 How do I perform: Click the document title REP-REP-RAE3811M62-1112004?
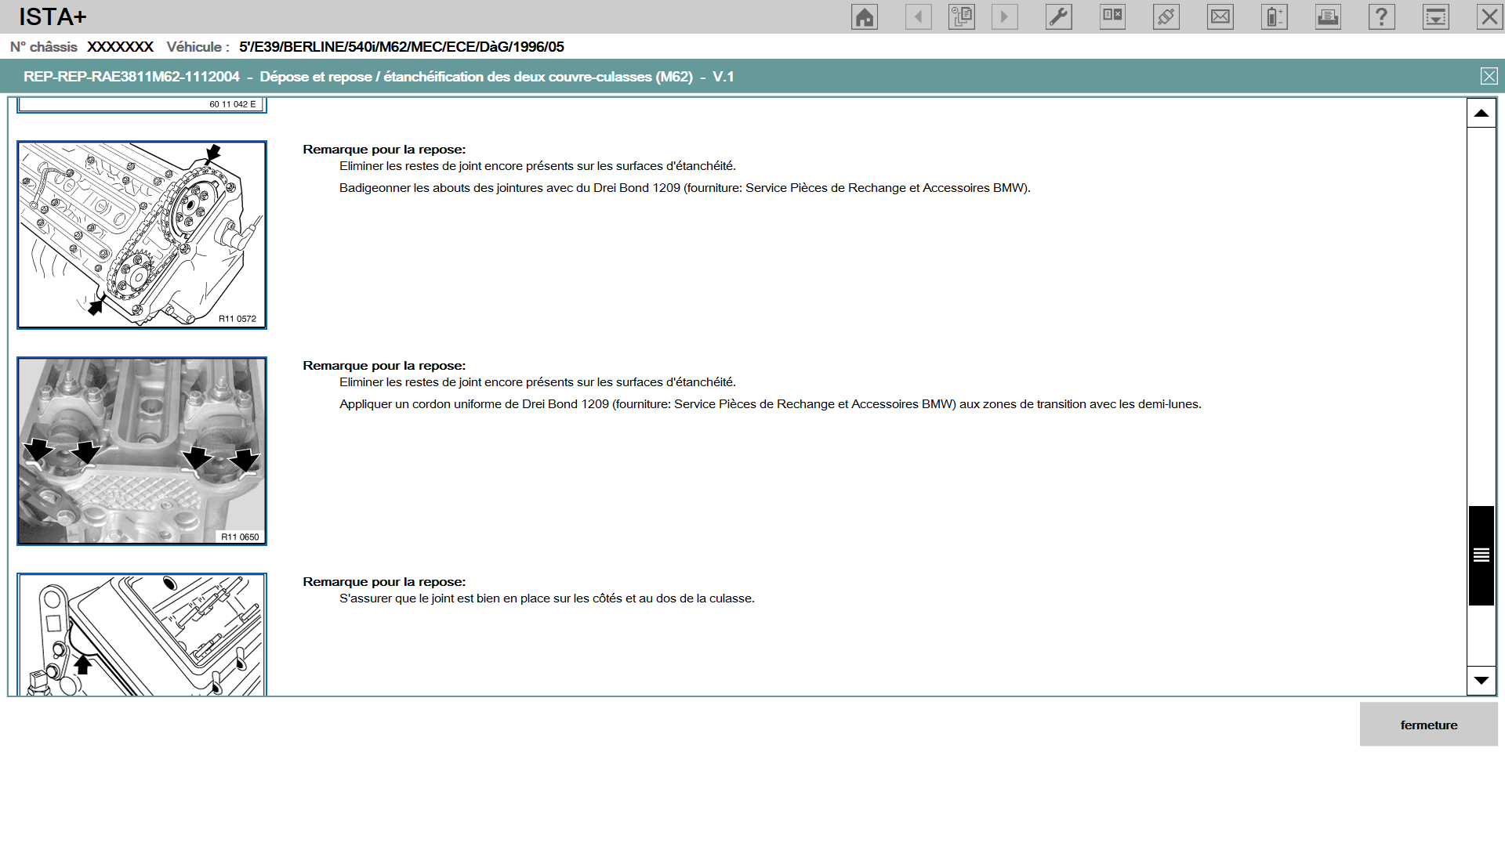pos(132,77)
